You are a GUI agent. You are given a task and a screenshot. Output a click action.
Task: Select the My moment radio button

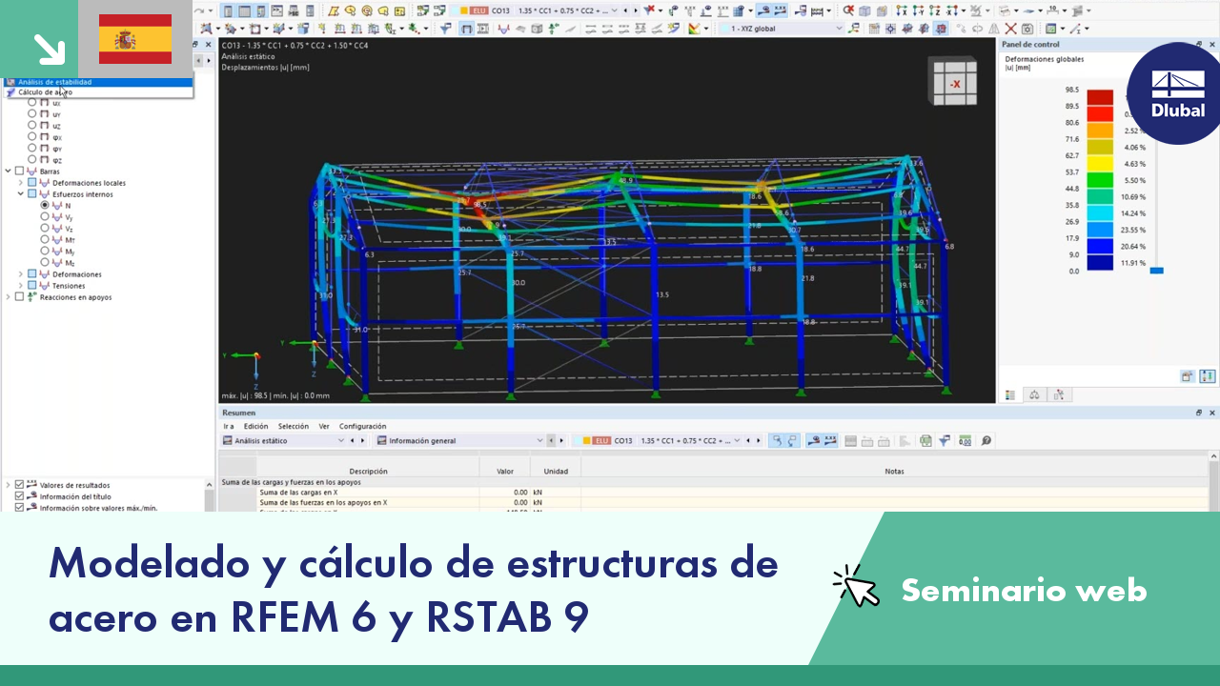(x=45, y=251)
